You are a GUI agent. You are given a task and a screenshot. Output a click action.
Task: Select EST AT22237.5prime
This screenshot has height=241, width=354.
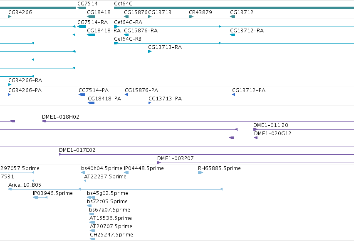(x=105, y=177)
